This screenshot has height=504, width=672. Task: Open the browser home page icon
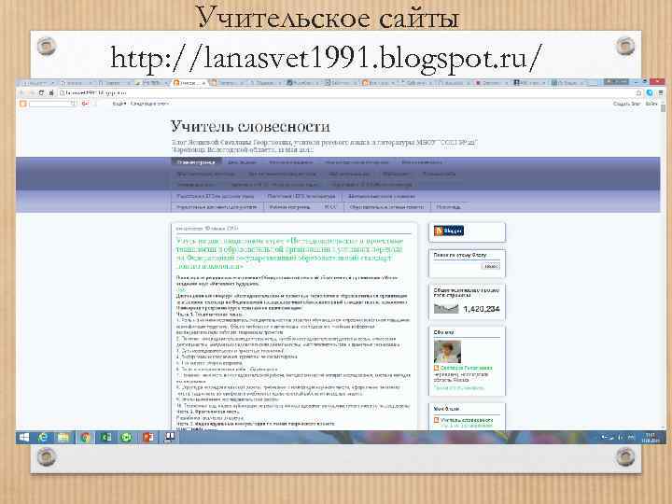point(51,93)
